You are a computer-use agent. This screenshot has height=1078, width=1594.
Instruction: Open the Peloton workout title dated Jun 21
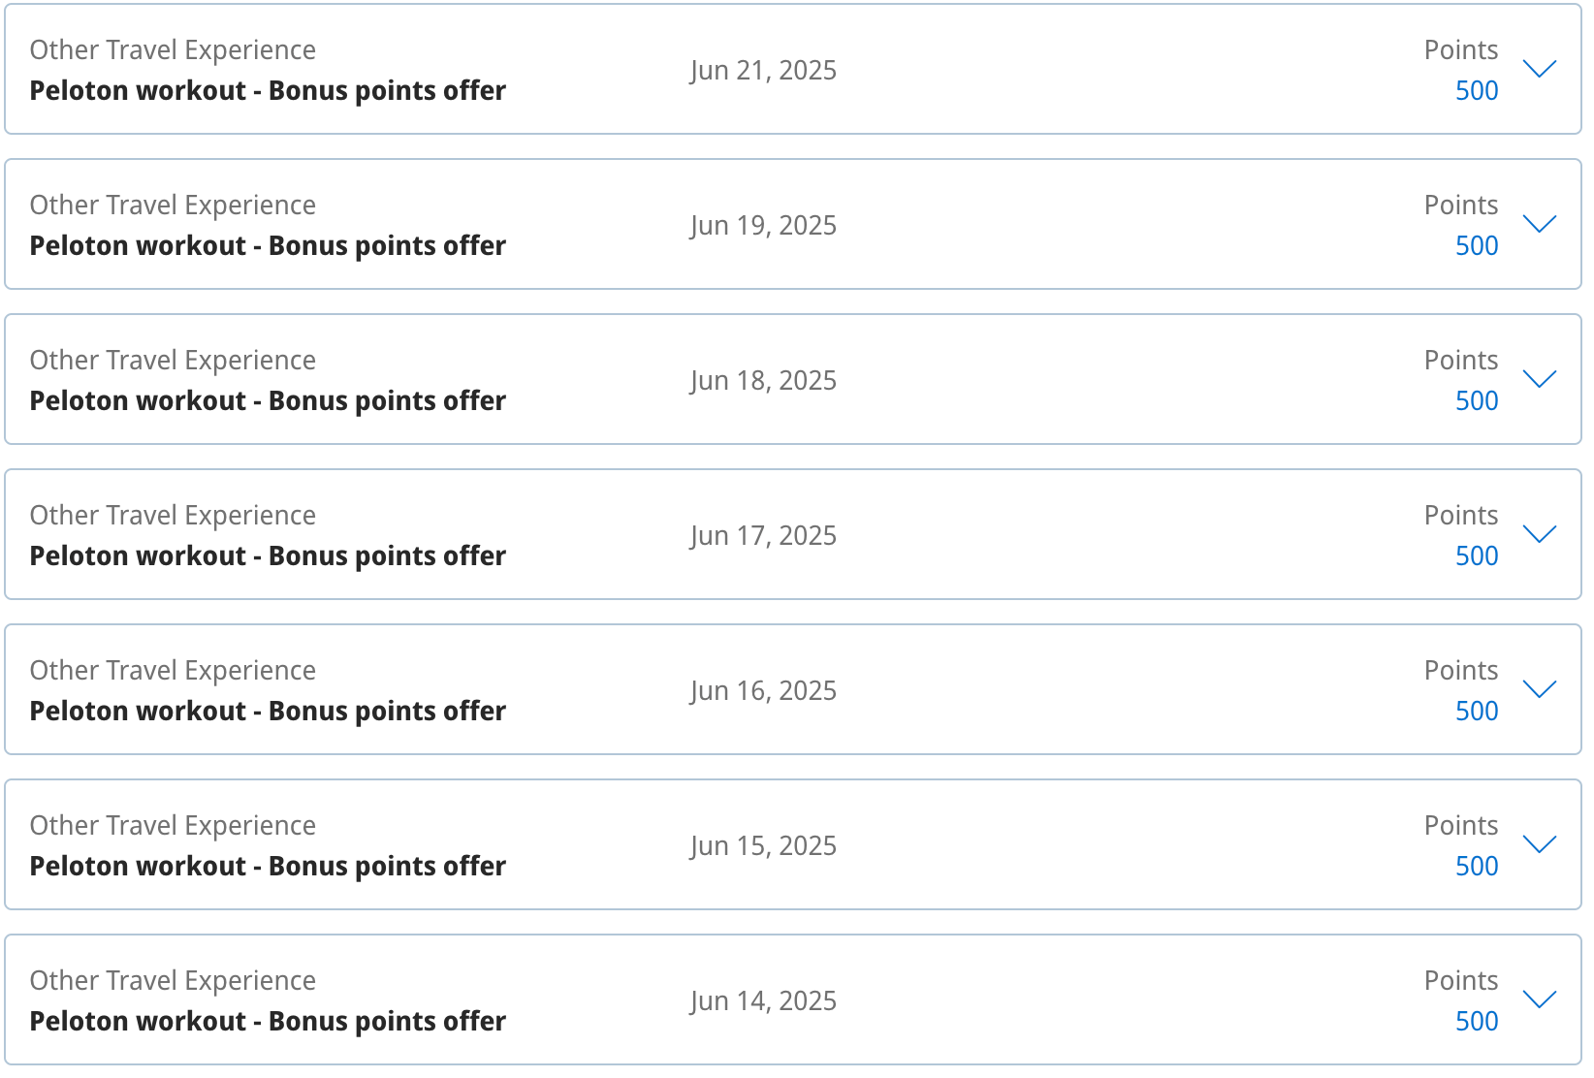[x=268, y=90]
